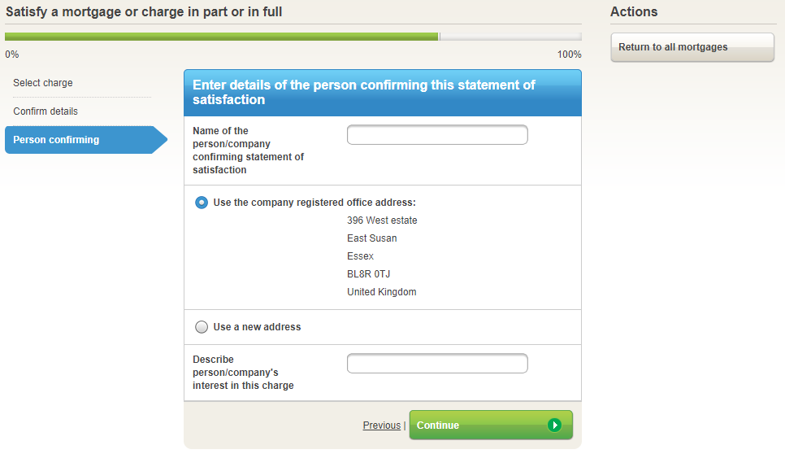Click the 'Describe person/company's interest' label

(243, 372)
